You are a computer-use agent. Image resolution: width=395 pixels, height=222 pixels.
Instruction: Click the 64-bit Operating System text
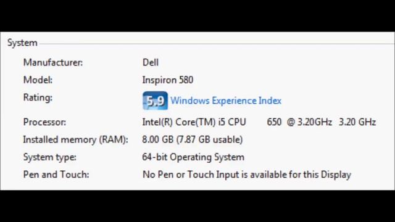pos(193,157)
